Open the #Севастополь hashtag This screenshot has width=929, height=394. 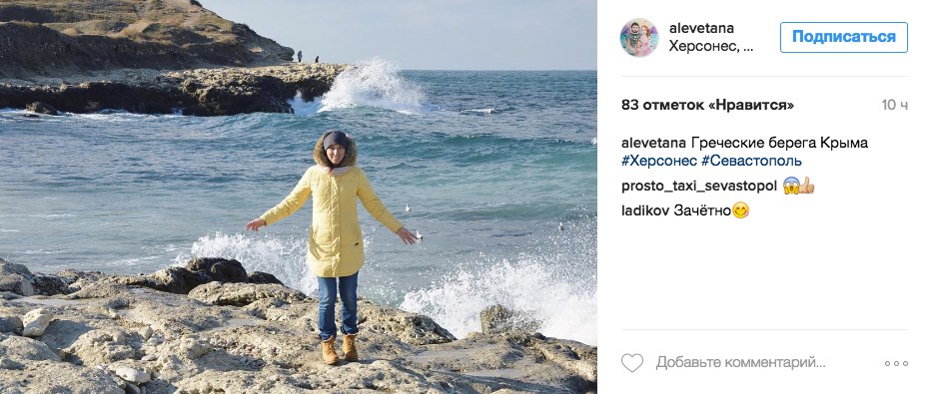(751, 161)
